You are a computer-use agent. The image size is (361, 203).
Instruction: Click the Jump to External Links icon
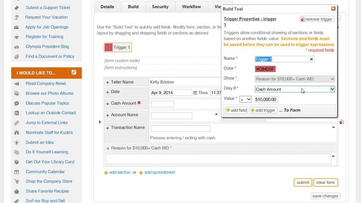tap(16, 123)
